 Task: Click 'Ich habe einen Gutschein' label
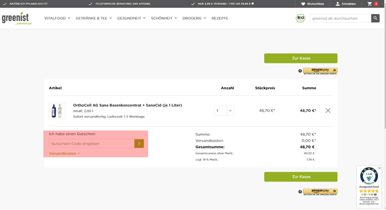(72, 134)
